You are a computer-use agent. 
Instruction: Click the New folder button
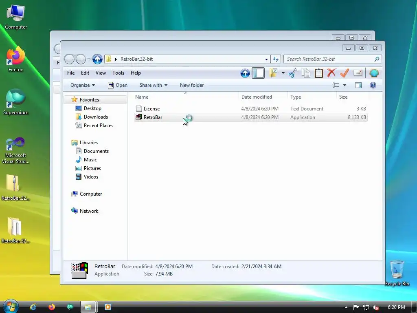(192, 85)
